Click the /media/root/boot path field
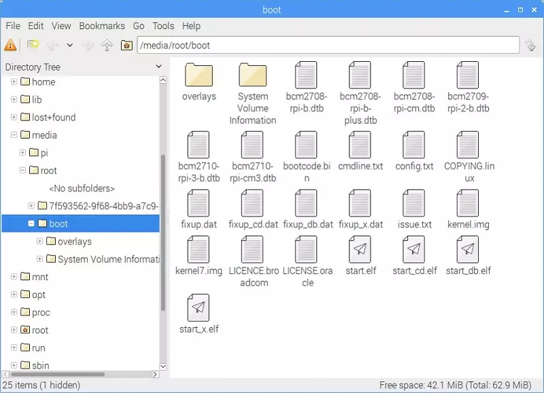 326,46
